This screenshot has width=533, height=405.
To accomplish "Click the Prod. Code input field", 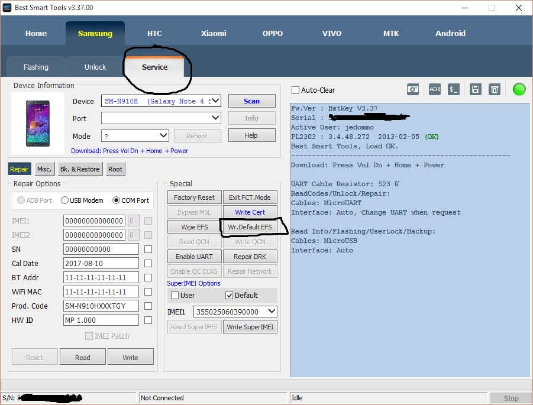I will coord(101,306).
